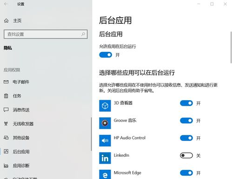Toggle off Groove 音乐 background switch
Viewport: 232px width, 179px height.
pos(186,121)
